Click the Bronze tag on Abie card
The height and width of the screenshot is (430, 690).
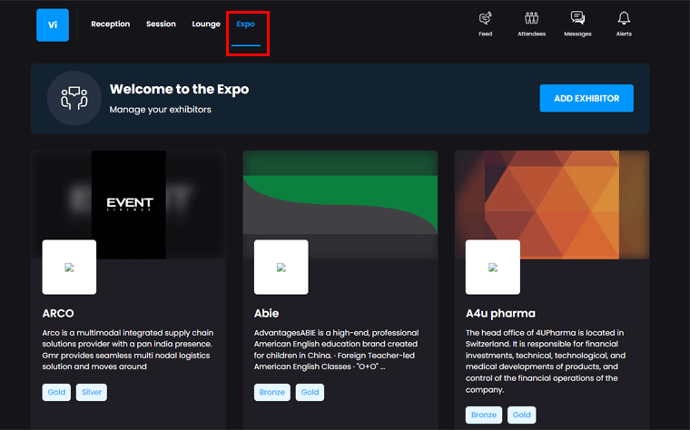coord(272,392)
